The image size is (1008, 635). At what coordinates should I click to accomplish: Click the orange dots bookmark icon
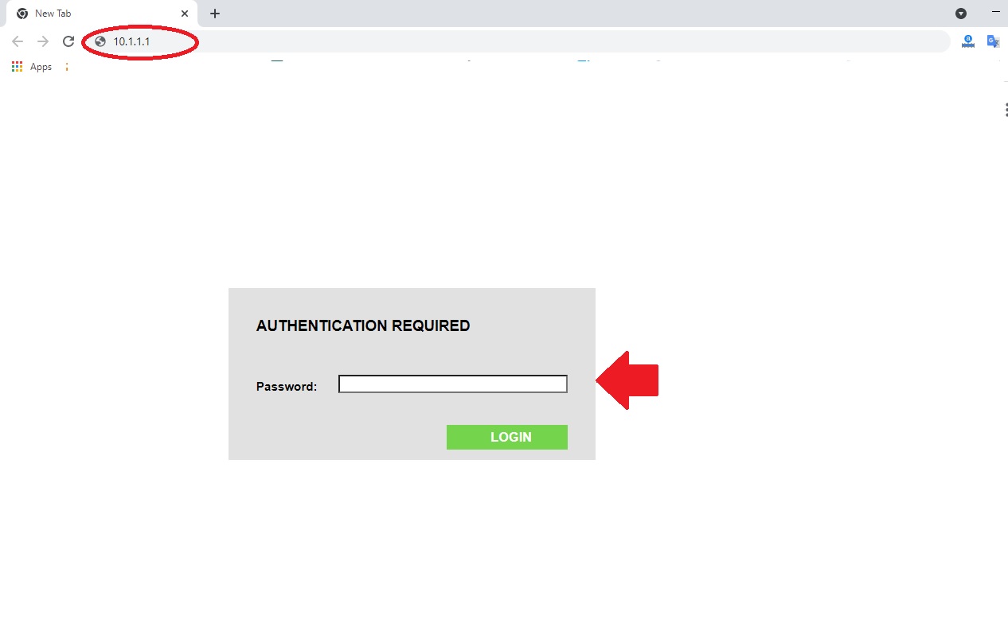click(67, 67)
